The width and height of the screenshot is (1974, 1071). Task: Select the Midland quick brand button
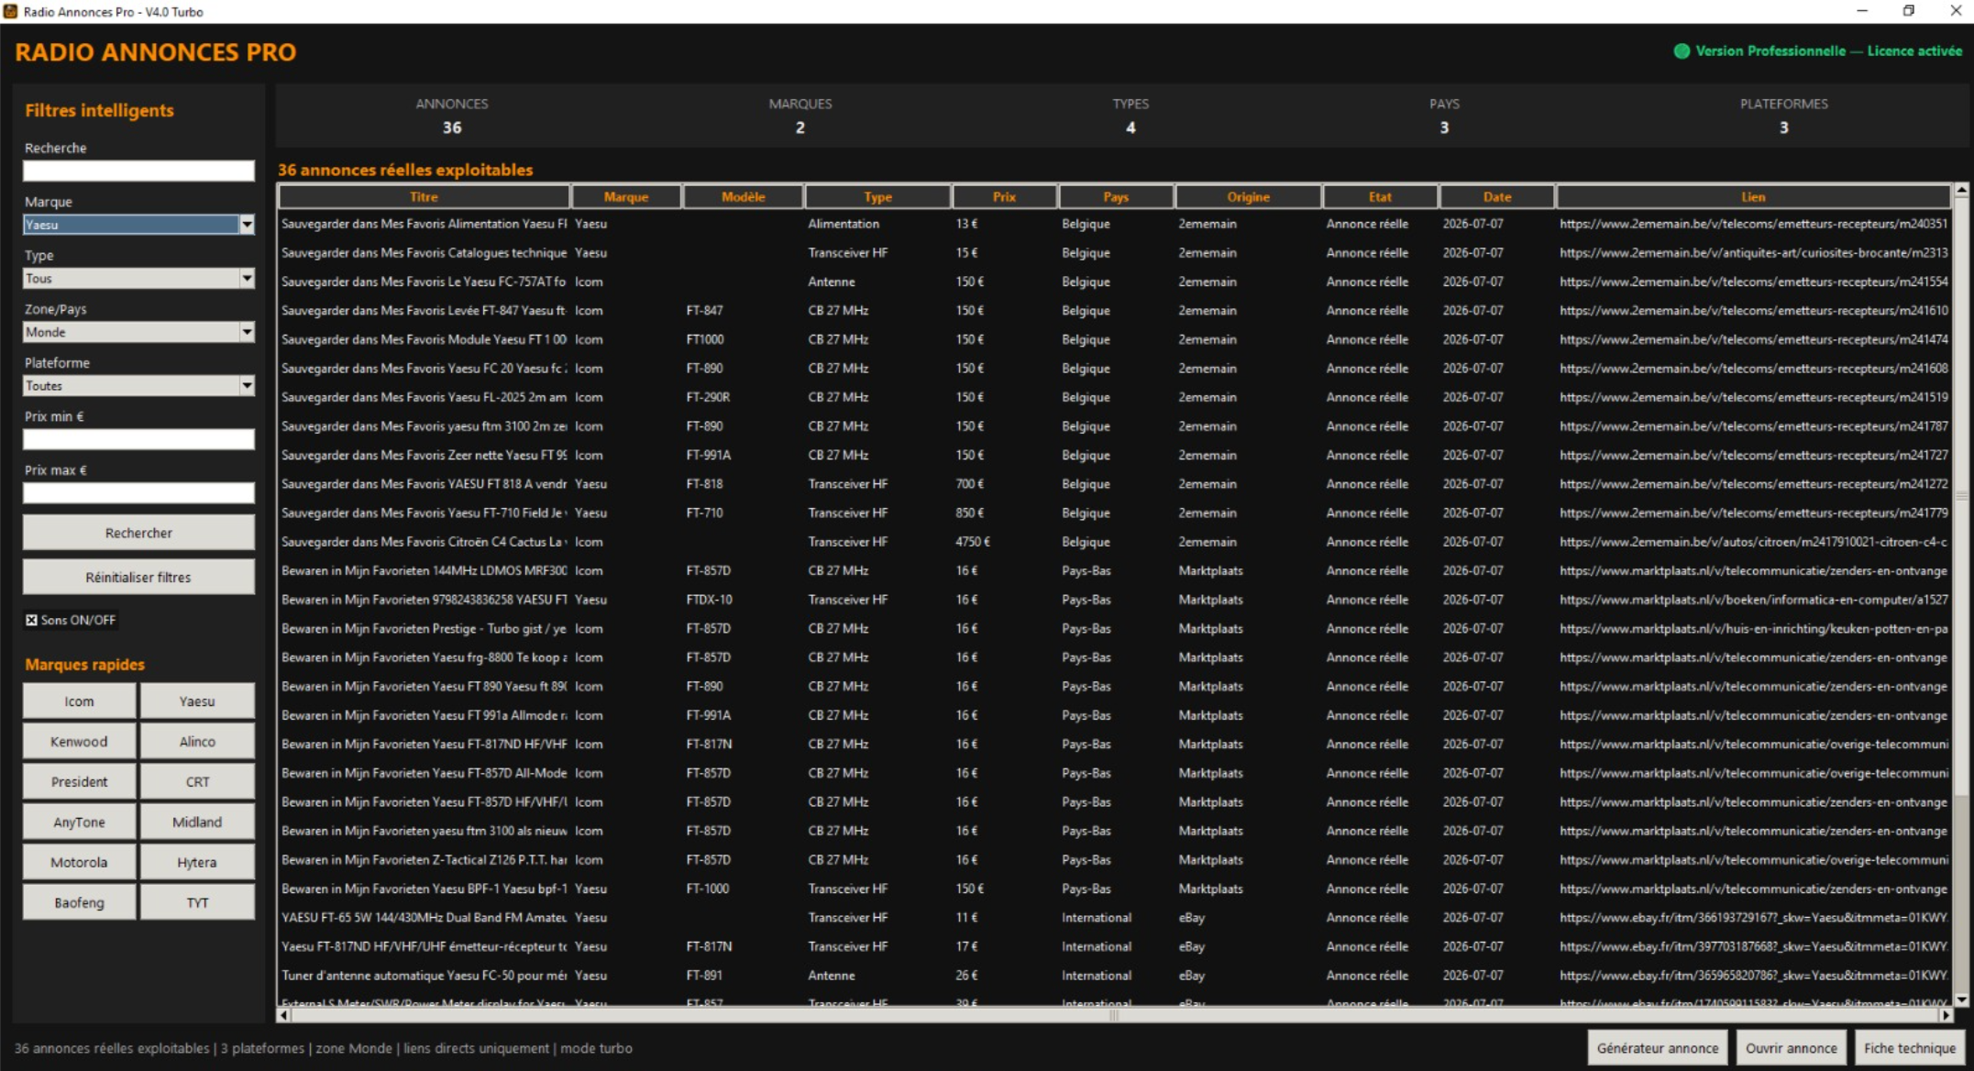197,823
